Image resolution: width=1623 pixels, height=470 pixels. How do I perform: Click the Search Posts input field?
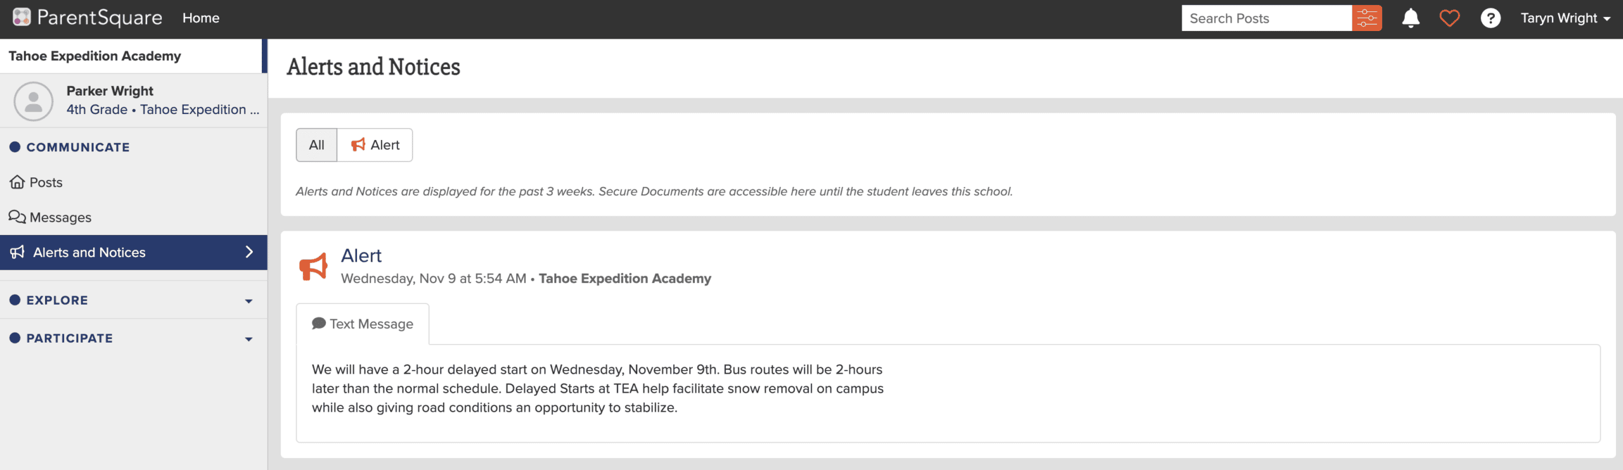1266,18
